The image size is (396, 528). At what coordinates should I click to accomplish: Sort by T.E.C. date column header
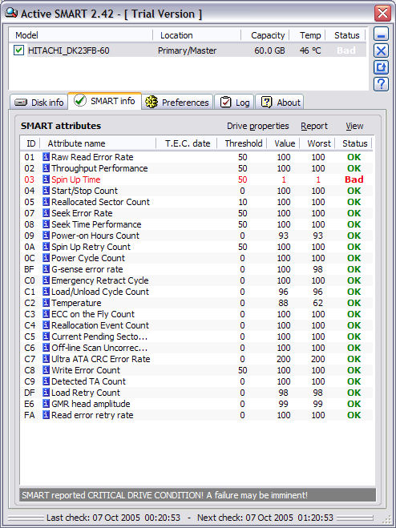187,143
